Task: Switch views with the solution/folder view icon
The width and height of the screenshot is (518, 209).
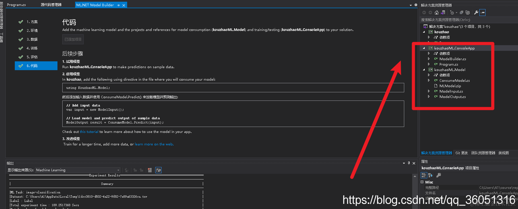Action: pos(443,12)
